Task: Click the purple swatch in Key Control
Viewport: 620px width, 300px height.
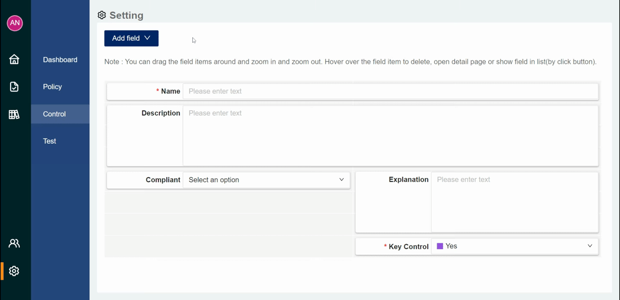Action: pos(440,246)
